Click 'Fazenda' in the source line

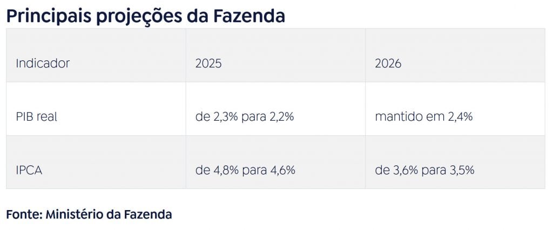click(147, 214)
